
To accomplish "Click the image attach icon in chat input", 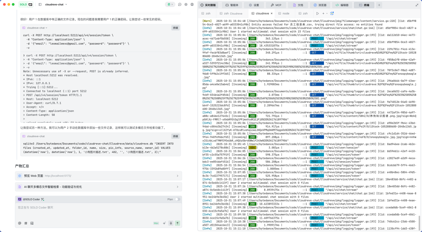I will (x=32, y=223).
